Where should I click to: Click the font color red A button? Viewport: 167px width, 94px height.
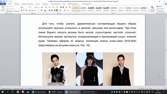point(45,10)
